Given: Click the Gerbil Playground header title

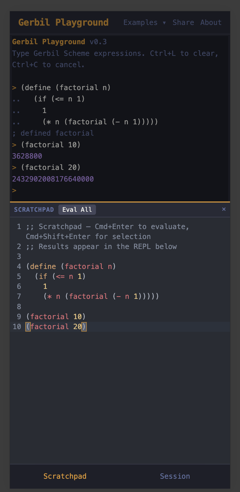Looking at the screenshot, I should point(63,23).
